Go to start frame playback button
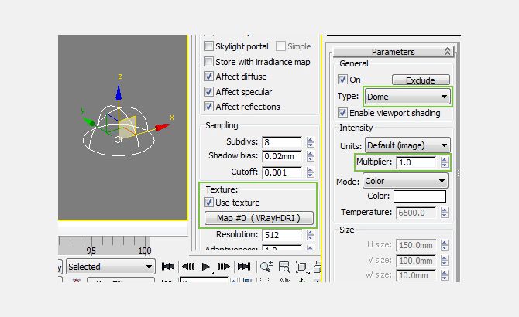 coord(168,266)
